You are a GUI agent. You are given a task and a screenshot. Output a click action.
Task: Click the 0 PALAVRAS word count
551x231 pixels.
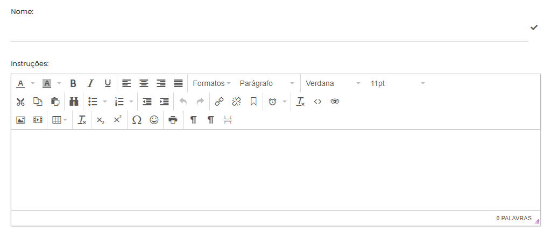[x=514, y=218]
